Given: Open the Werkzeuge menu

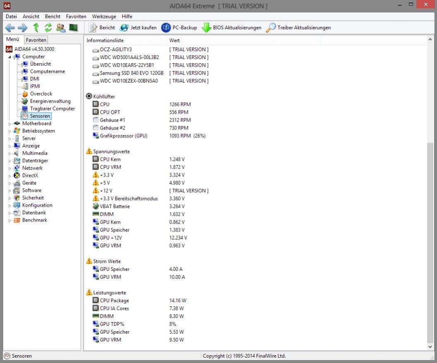Looking at the screenshot, I should (104, 17).
